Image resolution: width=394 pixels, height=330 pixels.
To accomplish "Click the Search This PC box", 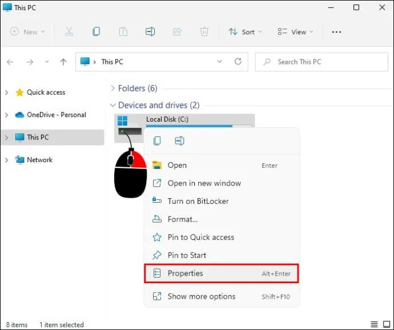I will click(x=321, y=62).
